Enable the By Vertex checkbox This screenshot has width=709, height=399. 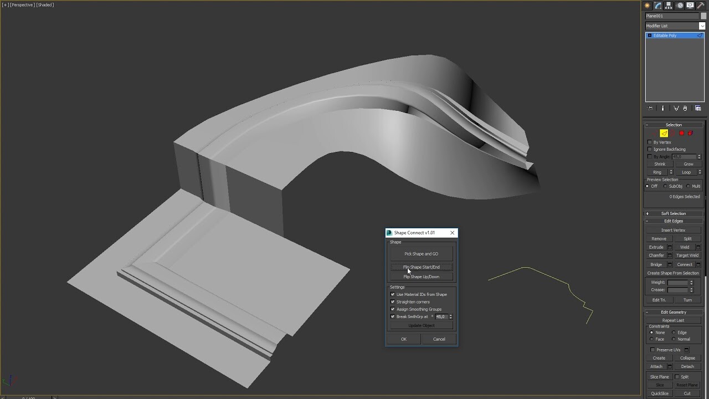tap(650, 142)
